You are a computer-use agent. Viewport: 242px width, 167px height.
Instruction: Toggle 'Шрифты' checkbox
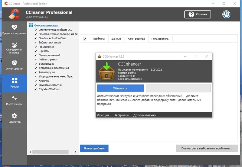[x=36, y=51]
